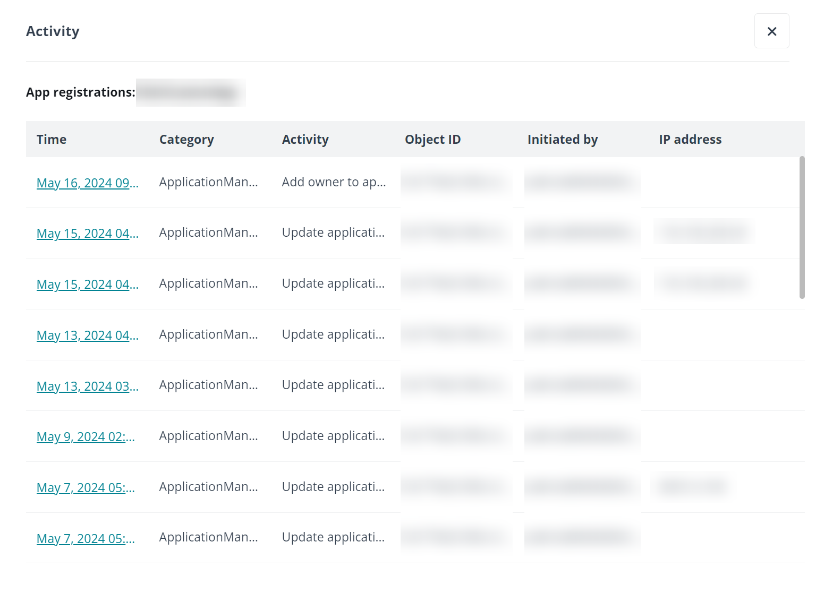Select the Update applicati... cell in May 9 row

[x=333, y=436]
